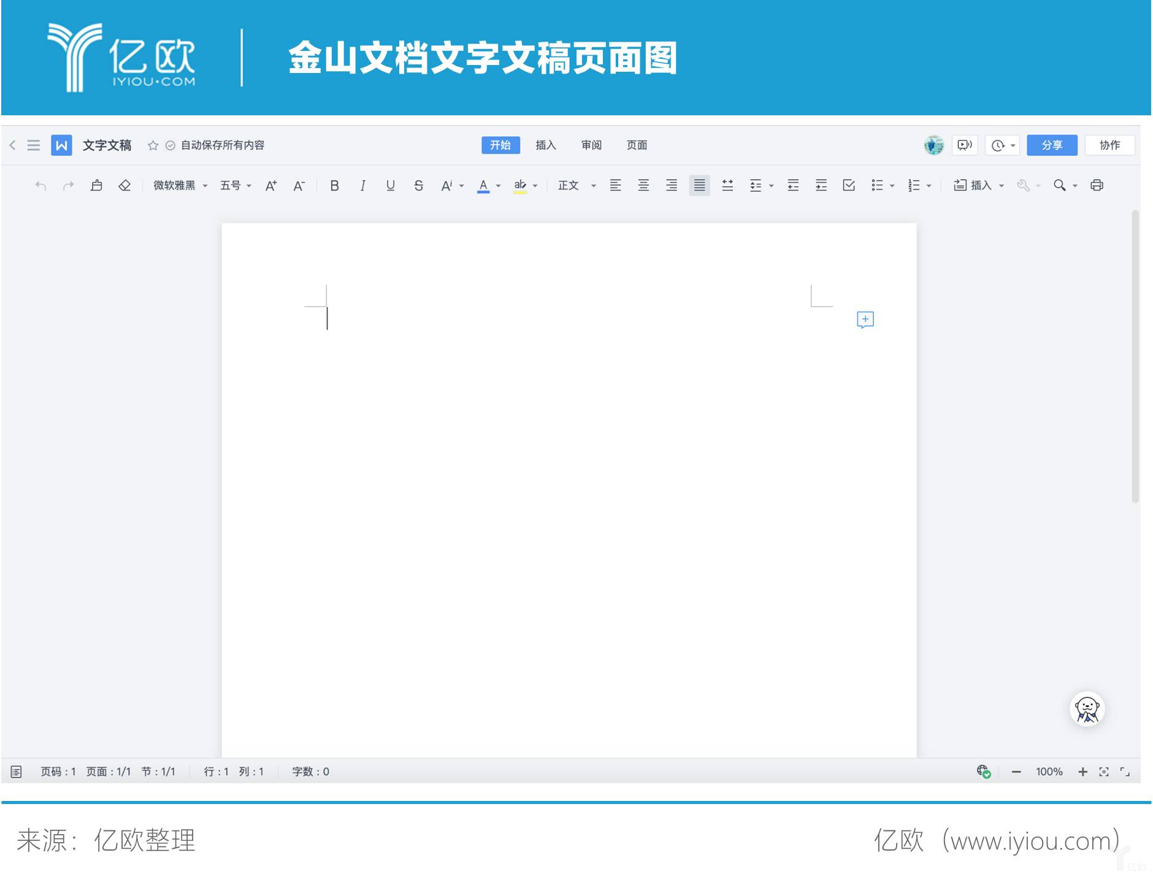Star the document as favorite
Viewport: 1153px width, 877px height.
pyautogui.click(x=153, y=145)
